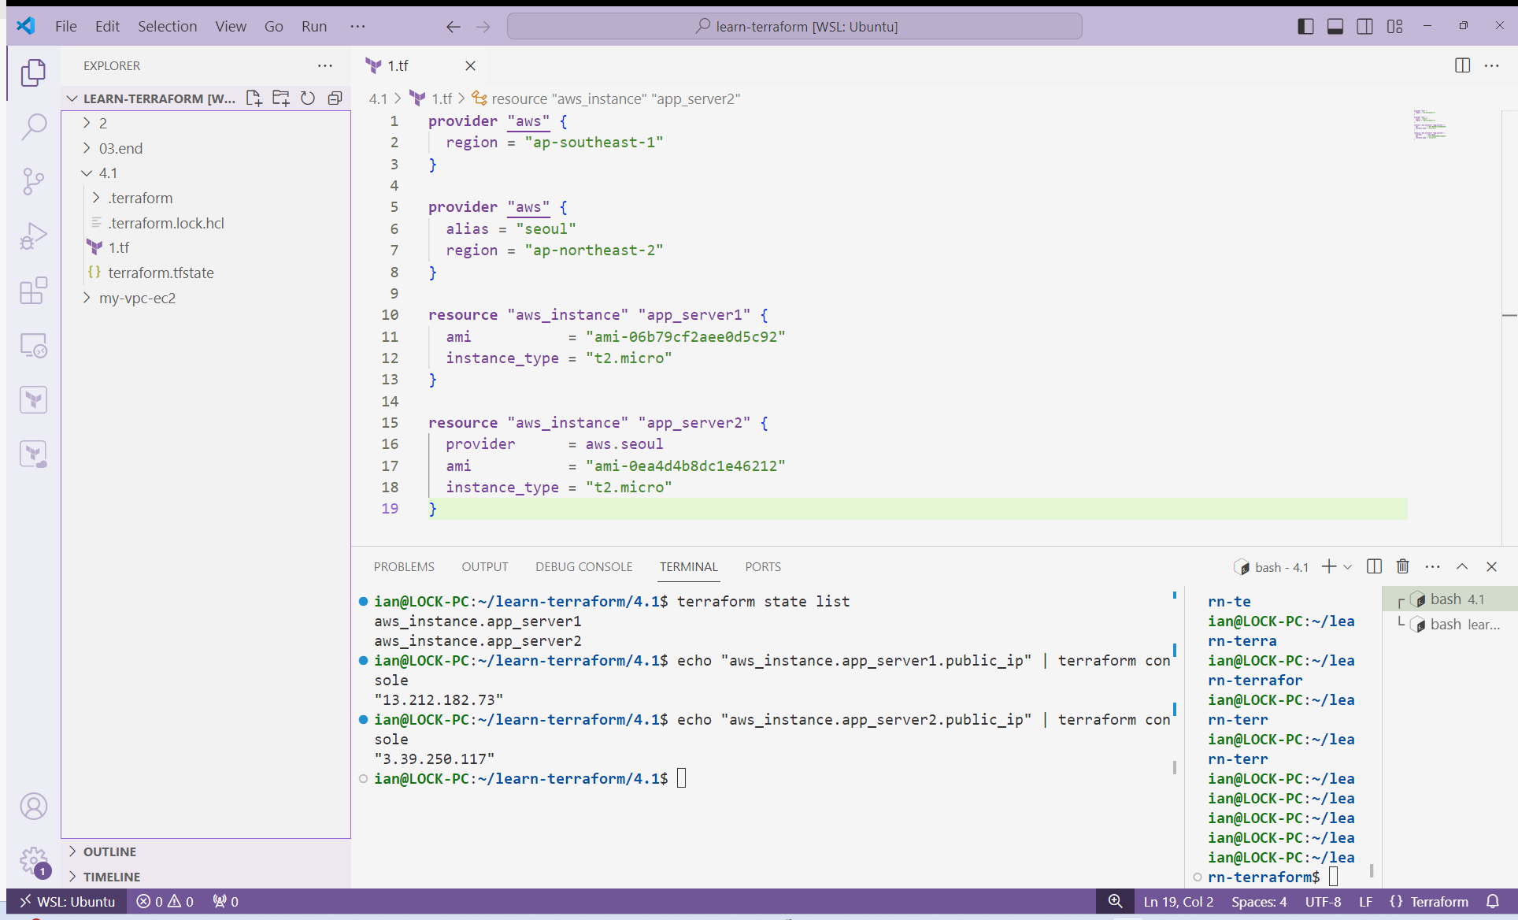The height and width of the screenshot is (920, 1518).
Task: Expand the OUTLINE section
Action: 109,851
